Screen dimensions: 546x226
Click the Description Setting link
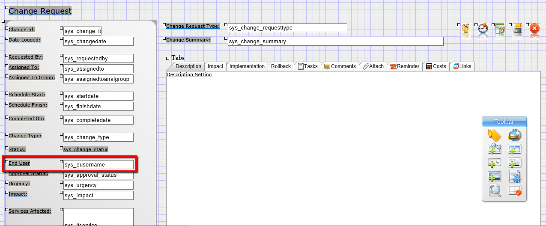[189, 74]
